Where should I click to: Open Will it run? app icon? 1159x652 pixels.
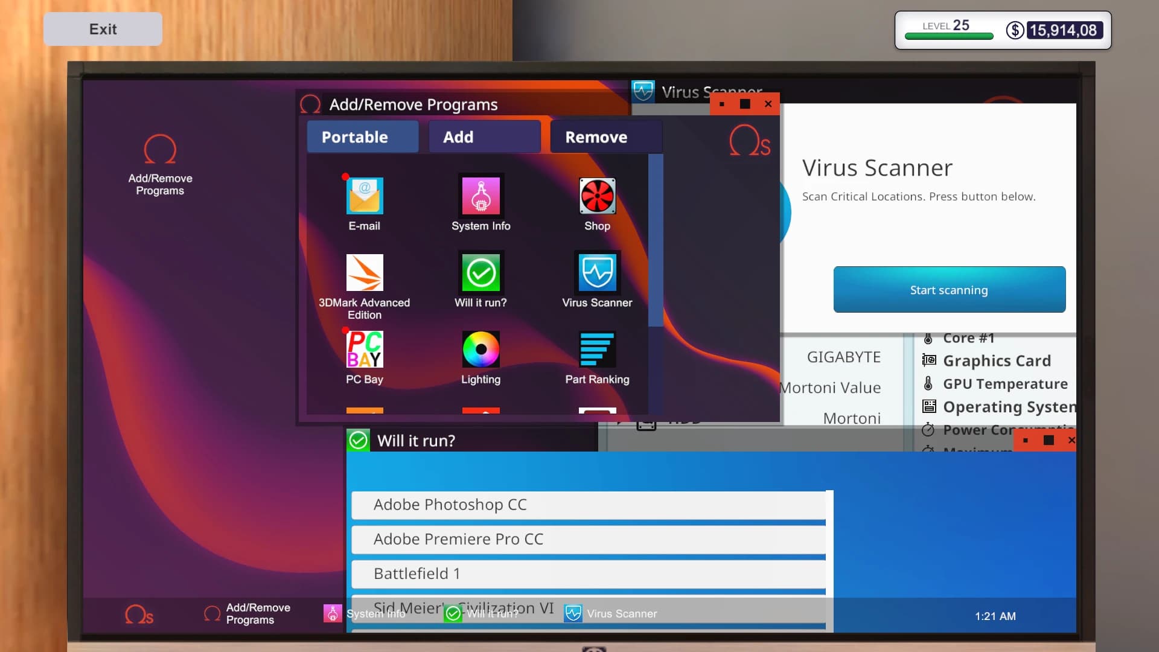point(481,273)
